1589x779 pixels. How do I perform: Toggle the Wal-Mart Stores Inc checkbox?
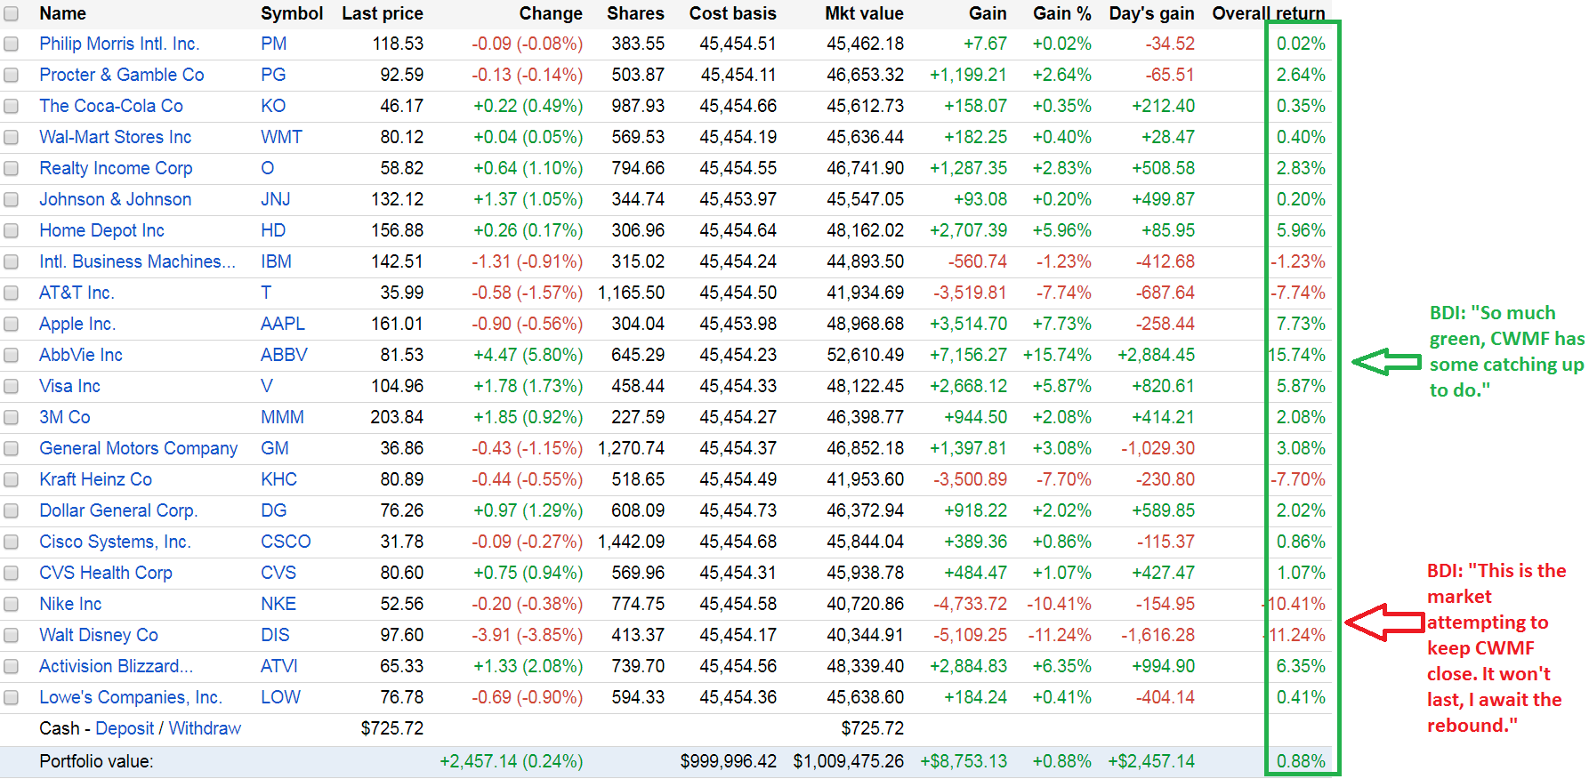[11, 138]
